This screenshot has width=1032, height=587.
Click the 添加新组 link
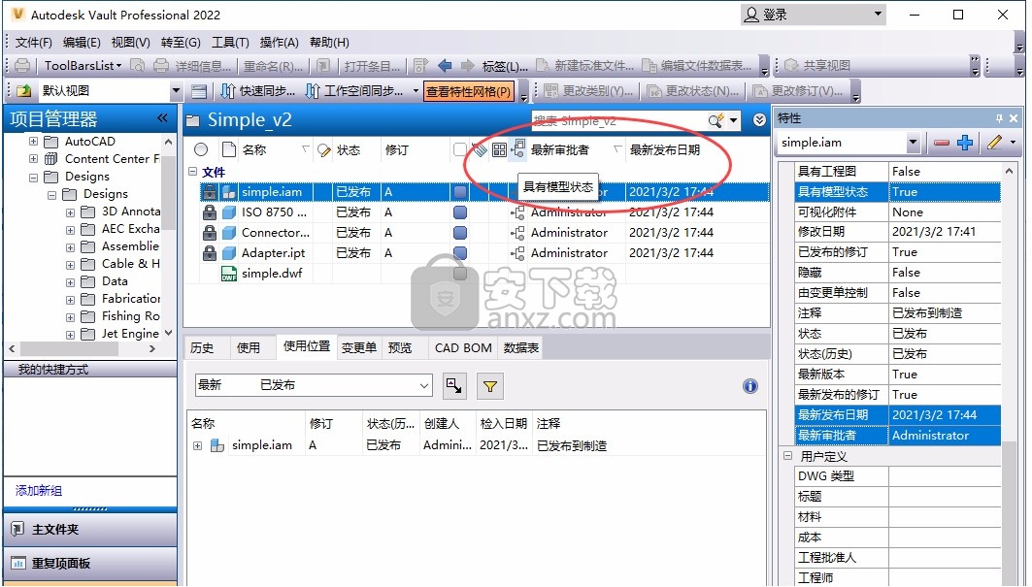coord(39,490)
